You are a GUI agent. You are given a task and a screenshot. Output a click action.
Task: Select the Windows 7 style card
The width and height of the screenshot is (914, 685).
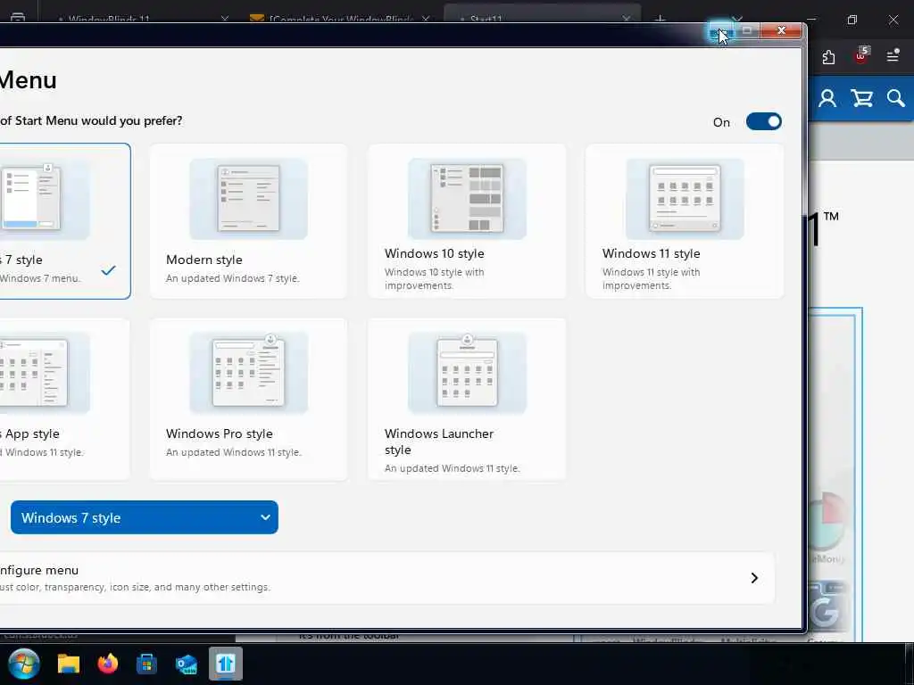coord(64,221)
